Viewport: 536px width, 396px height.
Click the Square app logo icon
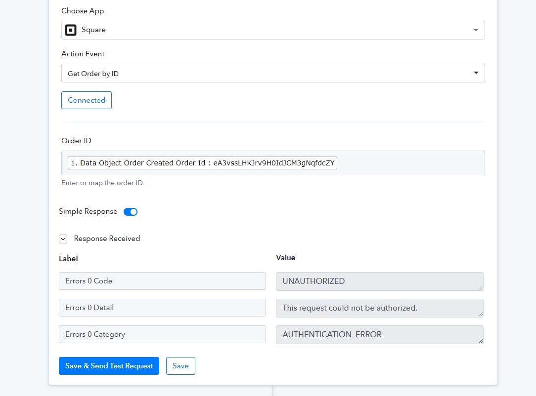71,30
